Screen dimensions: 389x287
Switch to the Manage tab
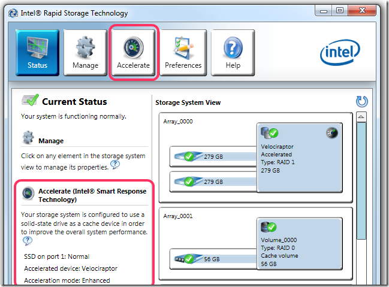point(85,52)
